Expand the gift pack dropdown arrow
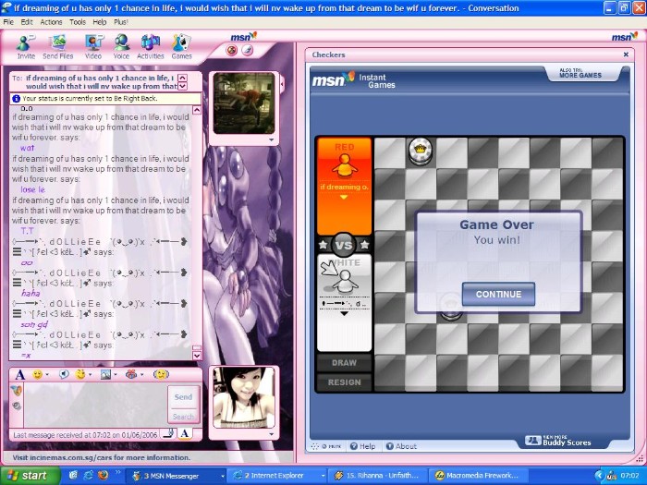The width and height of the screenshot is (647, 485). (141, 374)
